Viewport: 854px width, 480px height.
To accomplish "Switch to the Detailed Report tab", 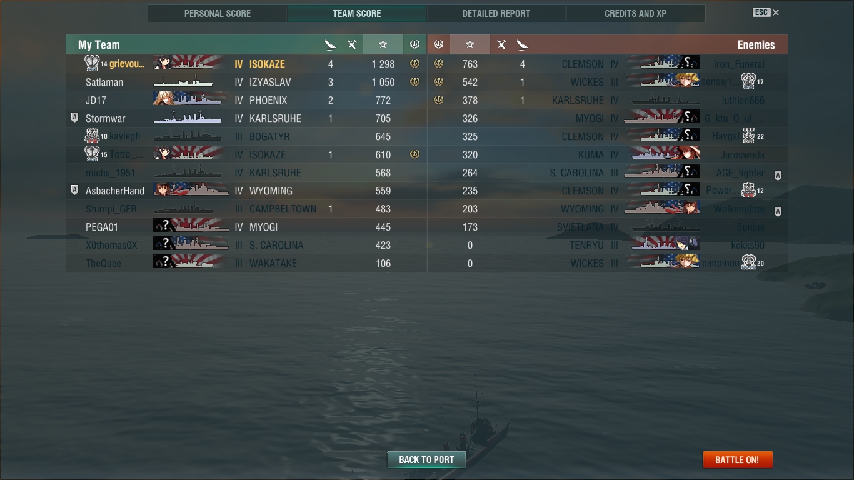I will click(x=496, y=13).
